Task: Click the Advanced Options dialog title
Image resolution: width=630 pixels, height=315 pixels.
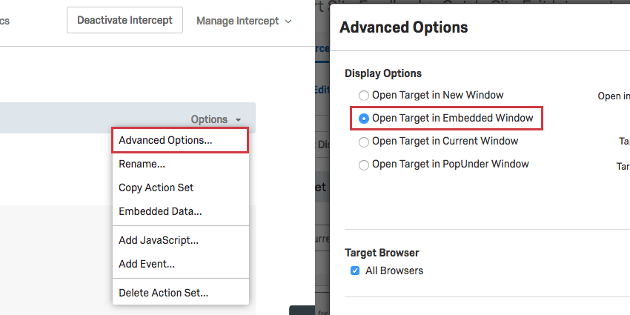Action: coord(404,27)
